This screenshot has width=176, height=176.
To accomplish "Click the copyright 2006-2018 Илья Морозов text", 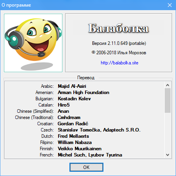I will pos(119,53).
